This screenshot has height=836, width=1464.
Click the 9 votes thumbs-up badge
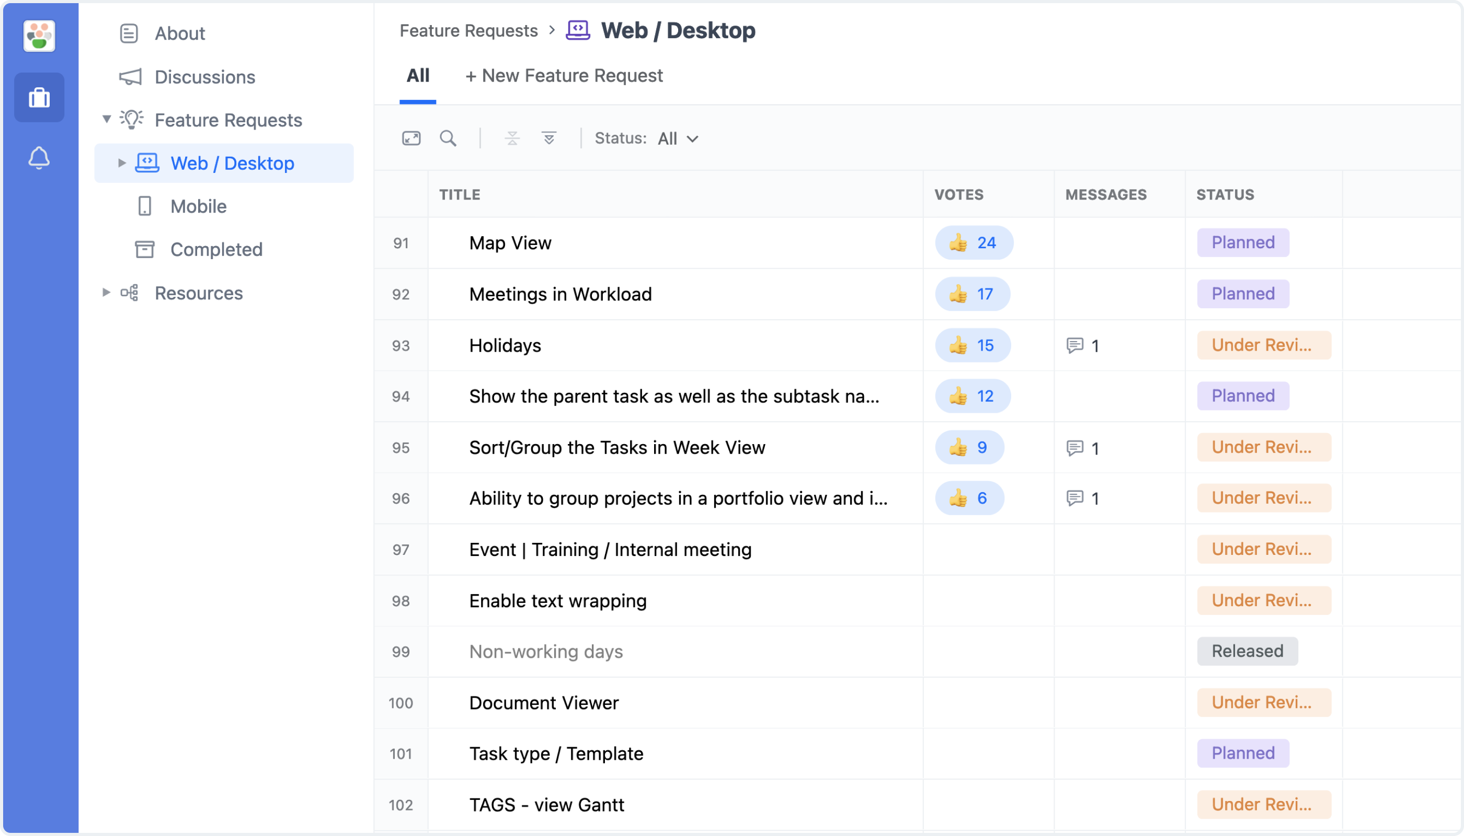tap(970, 447)
